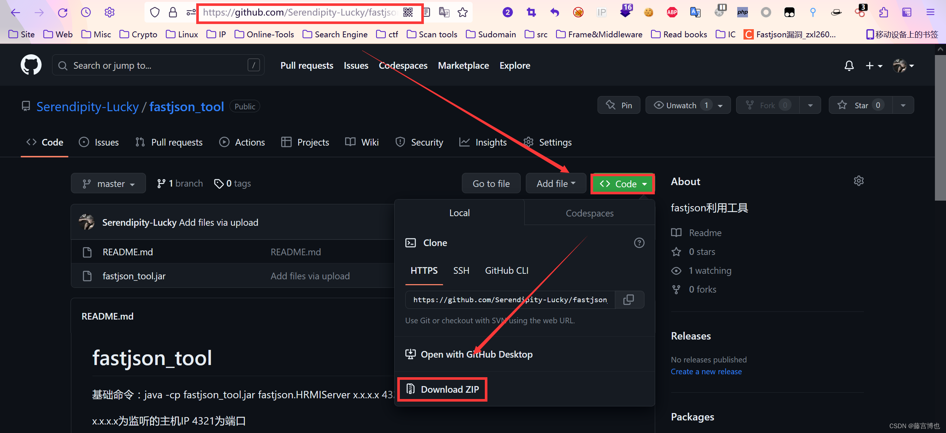946x433 pixels.
Task: Open the Scan tools bookmarks folder
Action: [x=432, y=34]
